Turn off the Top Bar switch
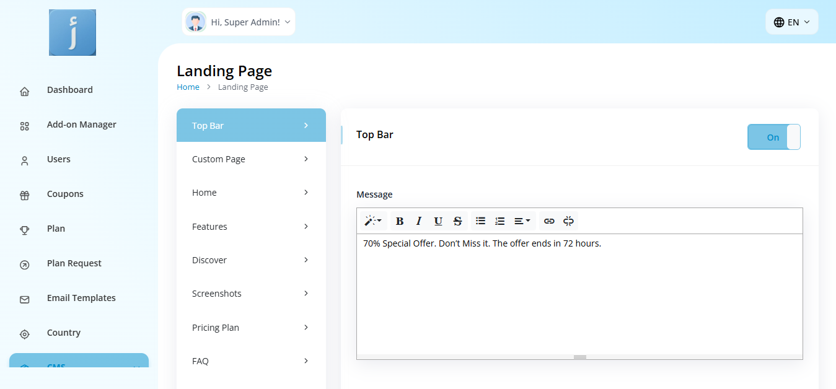The image size is (836, 389). [x=773, y=137]
